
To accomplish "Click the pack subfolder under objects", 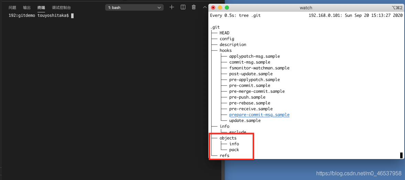I will [234, 150].
